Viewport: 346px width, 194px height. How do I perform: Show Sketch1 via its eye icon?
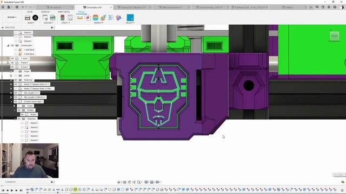click(22, 123)
